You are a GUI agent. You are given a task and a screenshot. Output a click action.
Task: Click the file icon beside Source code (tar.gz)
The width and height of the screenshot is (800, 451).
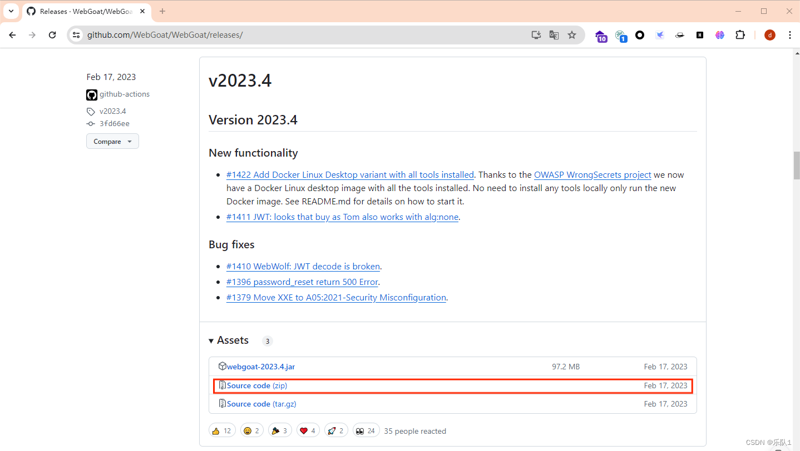[223, 403]
